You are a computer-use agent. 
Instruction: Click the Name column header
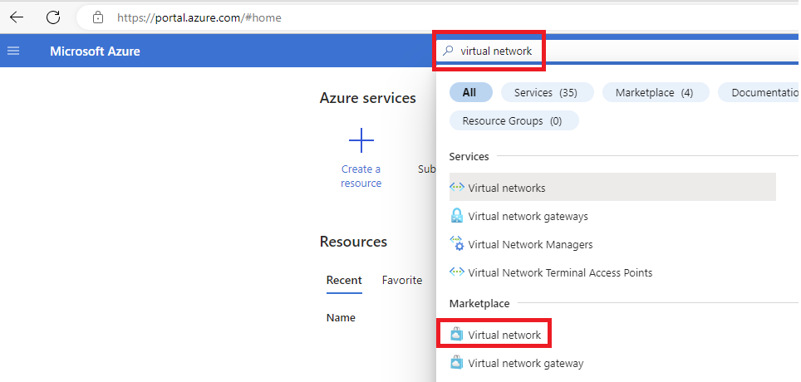click(341, 318)
